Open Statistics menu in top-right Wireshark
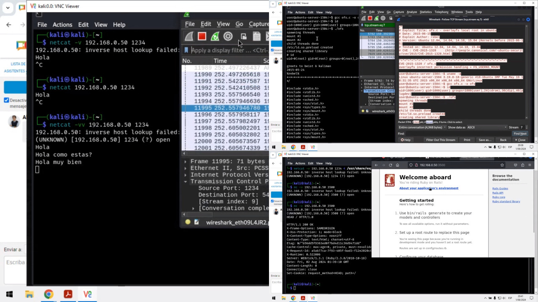The height and width of the screenshot is (302, 538). click(x=426, y=12)
